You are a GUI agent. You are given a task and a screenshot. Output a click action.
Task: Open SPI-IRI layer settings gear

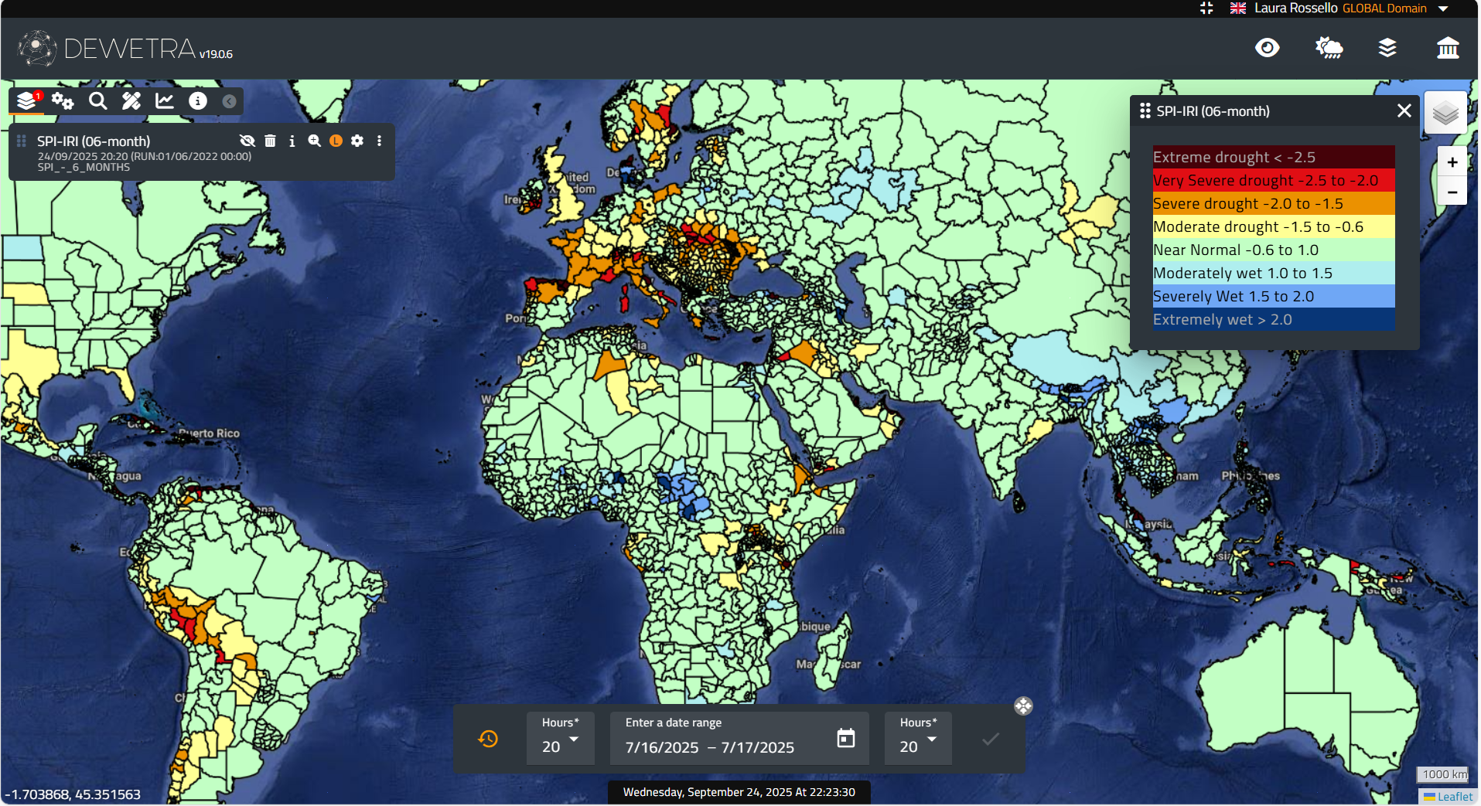click(357, 141)
